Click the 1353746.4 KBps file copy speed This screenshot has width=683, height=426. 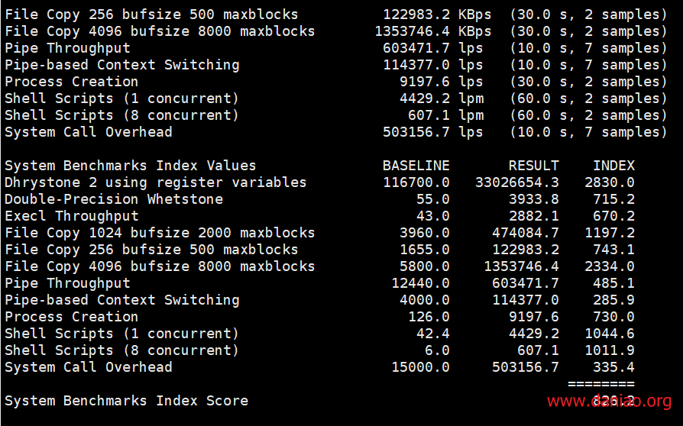432,31
